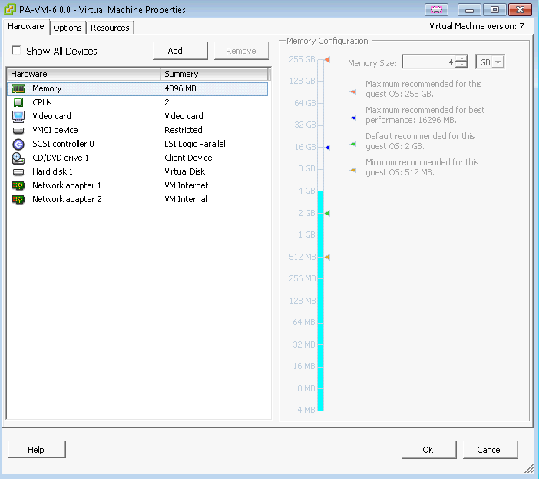Select the CPUs row label
The image size is (539, 479).
click(42, 102)
